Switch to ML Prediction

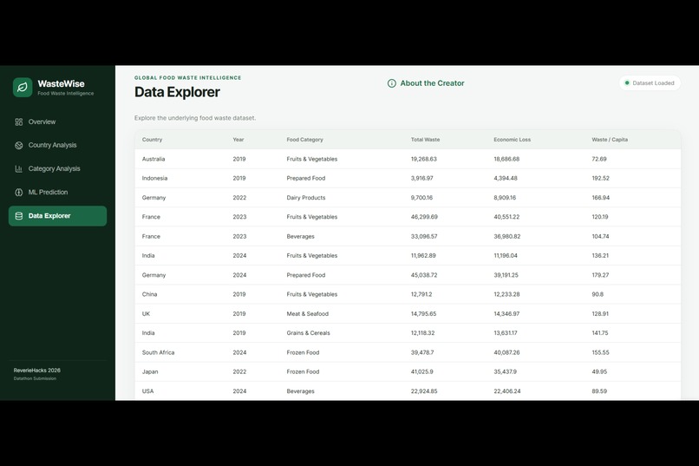[57, 192]
